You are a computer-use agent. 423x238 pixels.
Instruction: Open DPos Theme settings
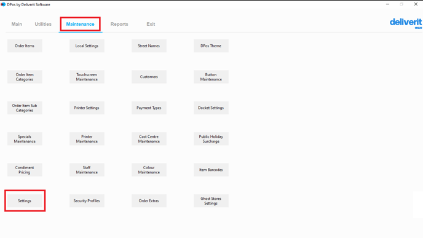(211, 46)
